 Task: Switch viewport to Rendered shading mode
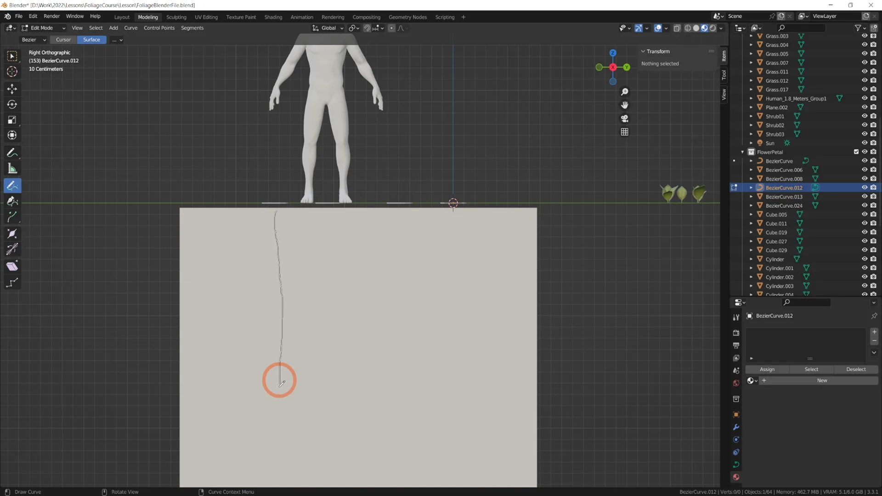coord(713,28)
